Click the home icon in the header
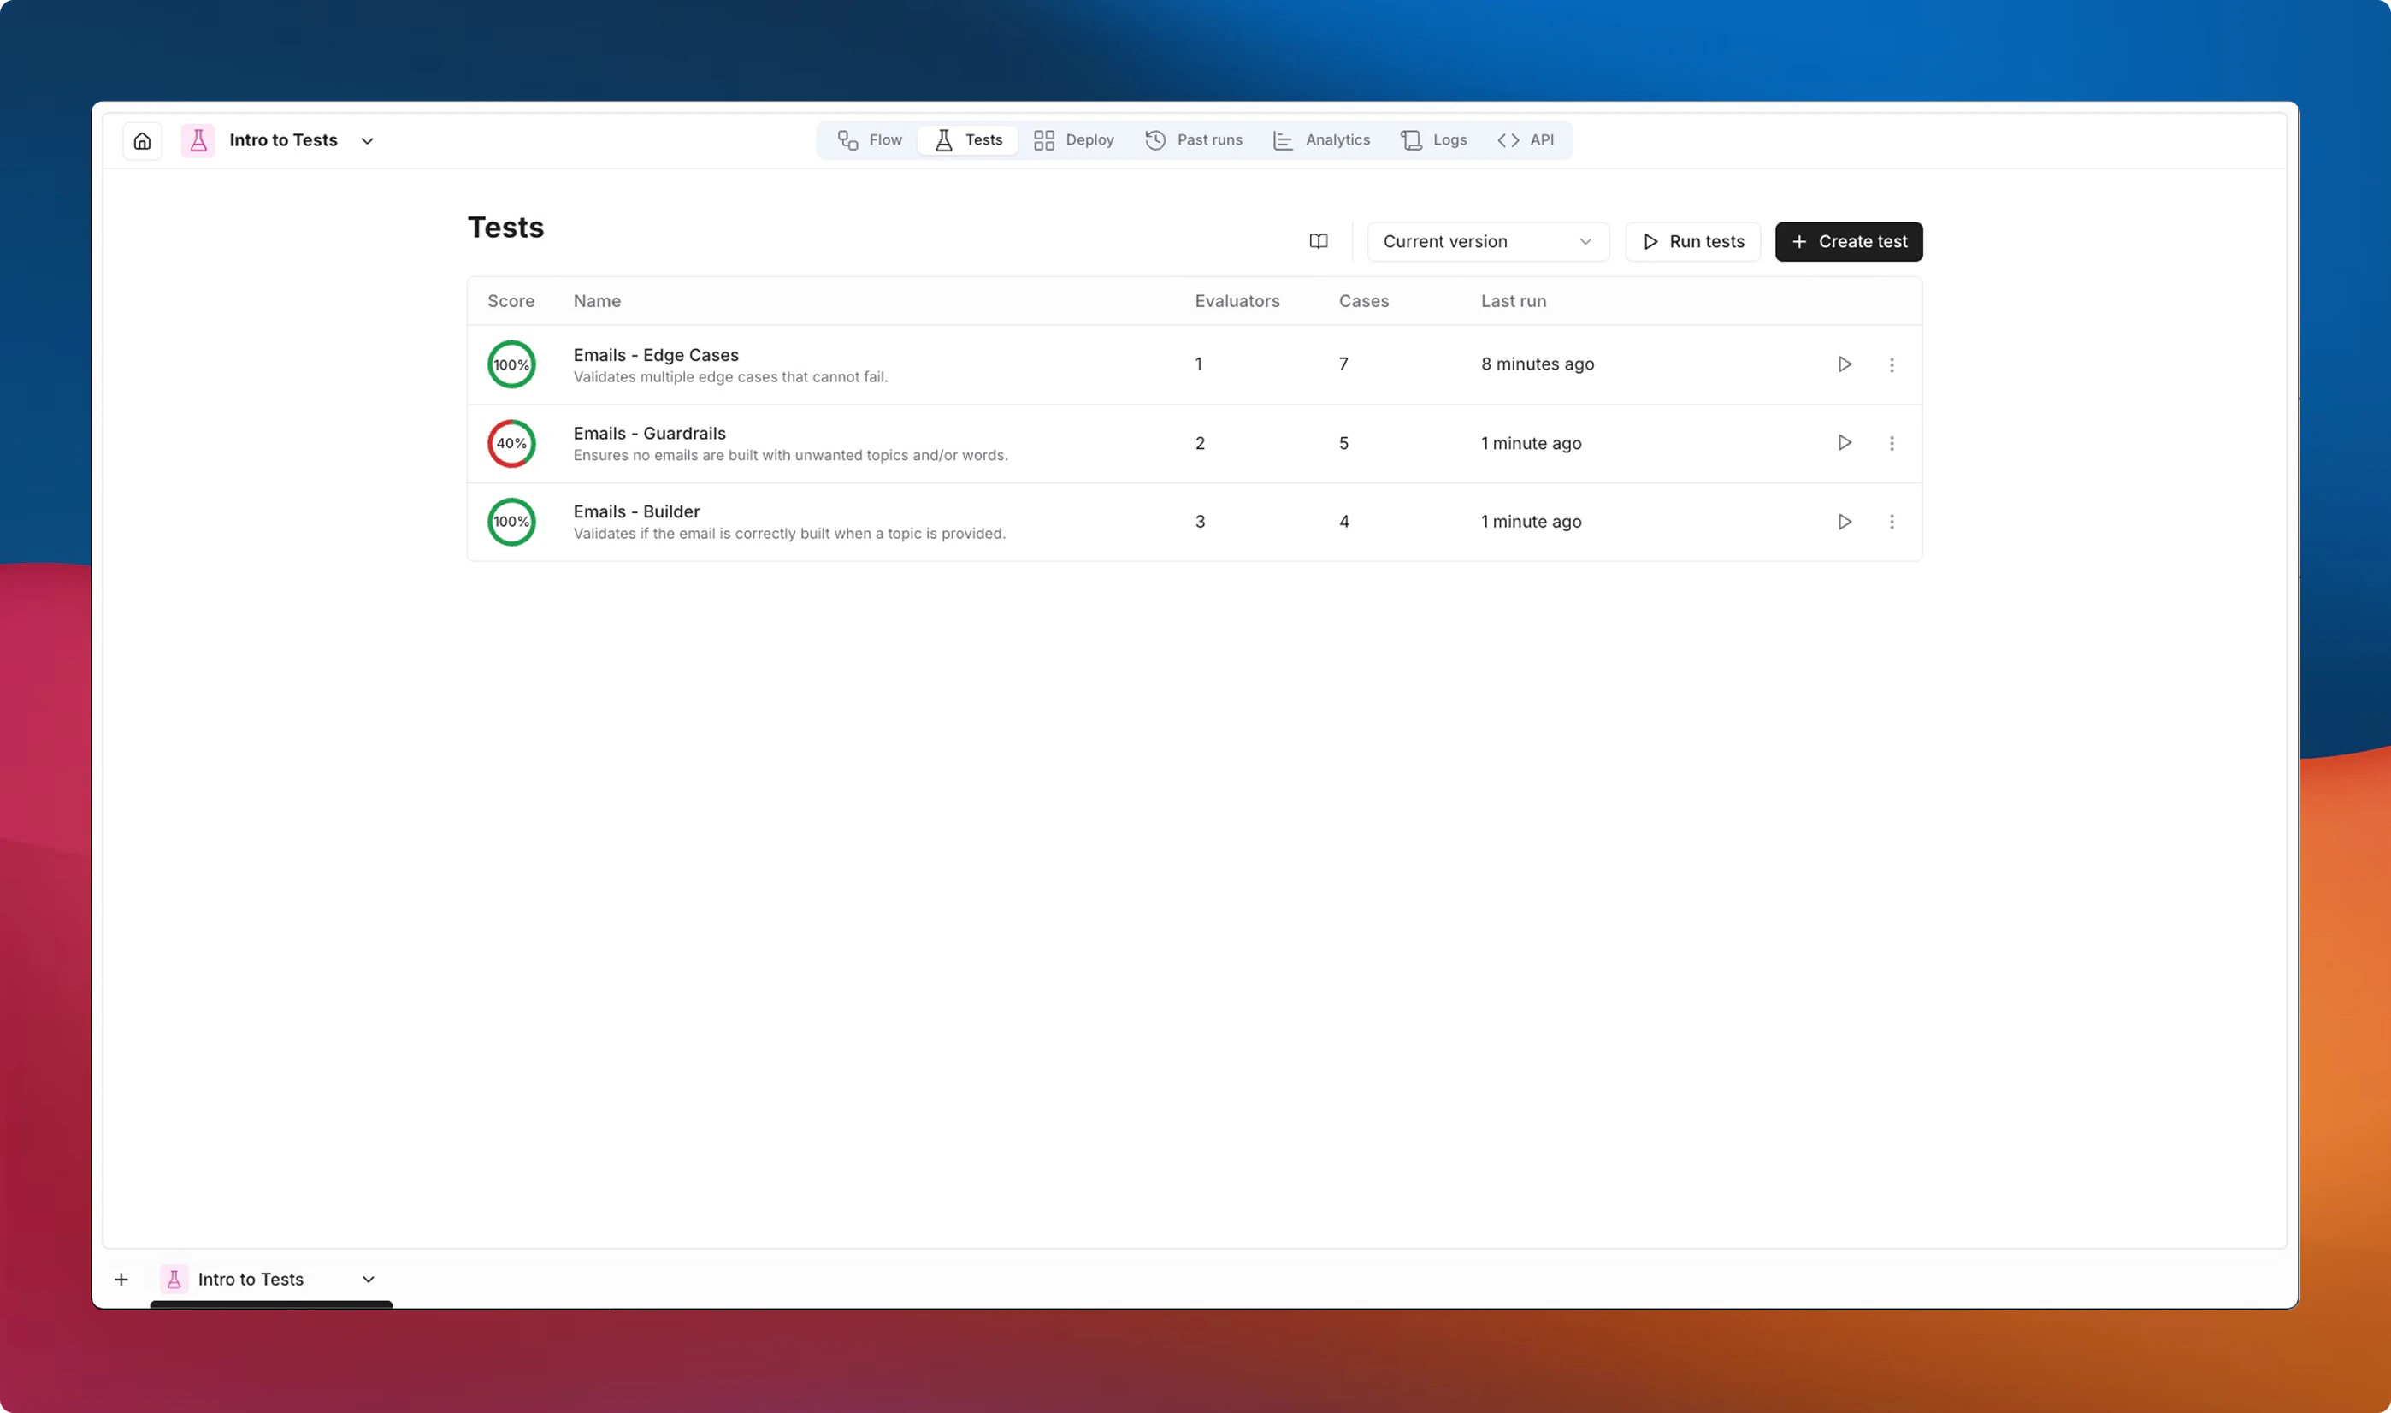The image size is (2391, 1413). 142,140
